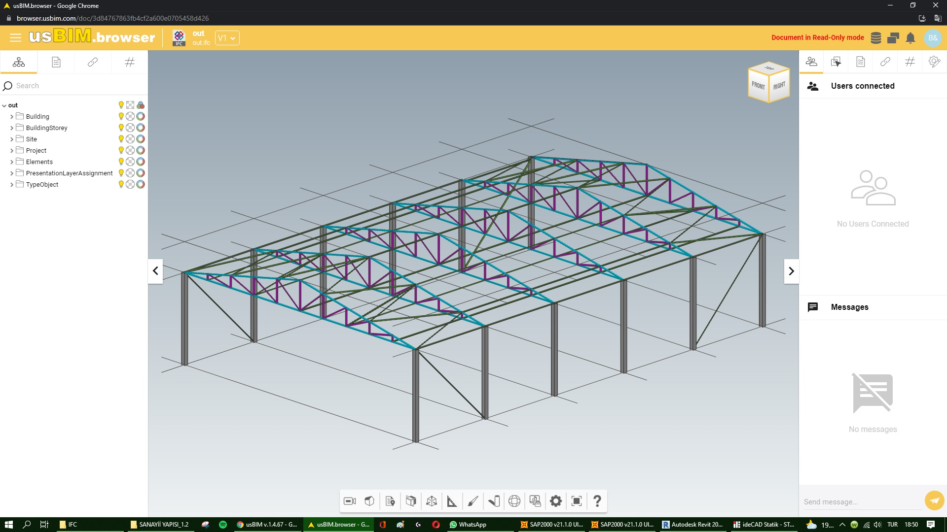The height and width of the screenshot is (532, 947).
Task: Select the measure triangle ruler tool
Action: pos(452,501)
